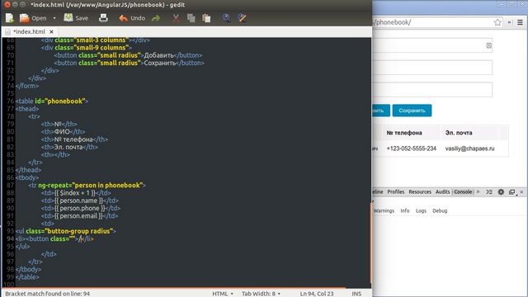Click the Open file button
This screenshot has height=297, width=528.
click(33, 18)
